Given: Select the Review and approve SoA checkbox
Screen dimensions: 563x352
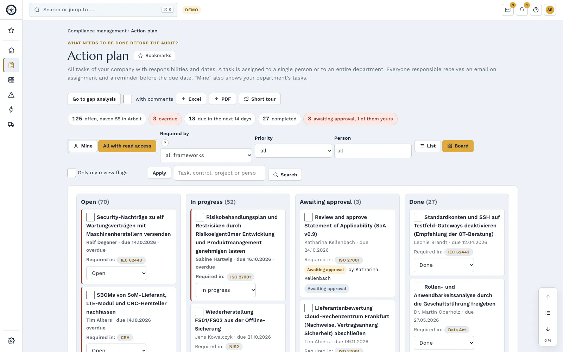Looking at the screenshot, I should click(309, 217).
